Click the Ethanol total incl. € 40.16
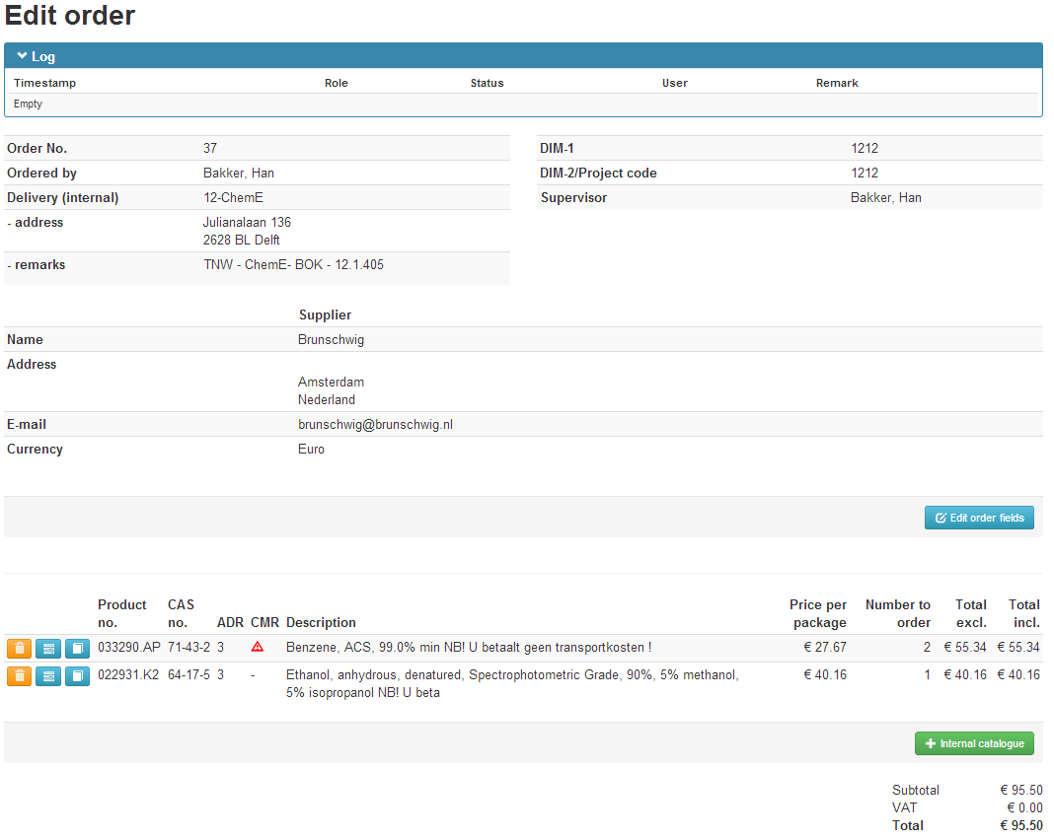Screen dimensions: 1054x839 [1018, 674]
